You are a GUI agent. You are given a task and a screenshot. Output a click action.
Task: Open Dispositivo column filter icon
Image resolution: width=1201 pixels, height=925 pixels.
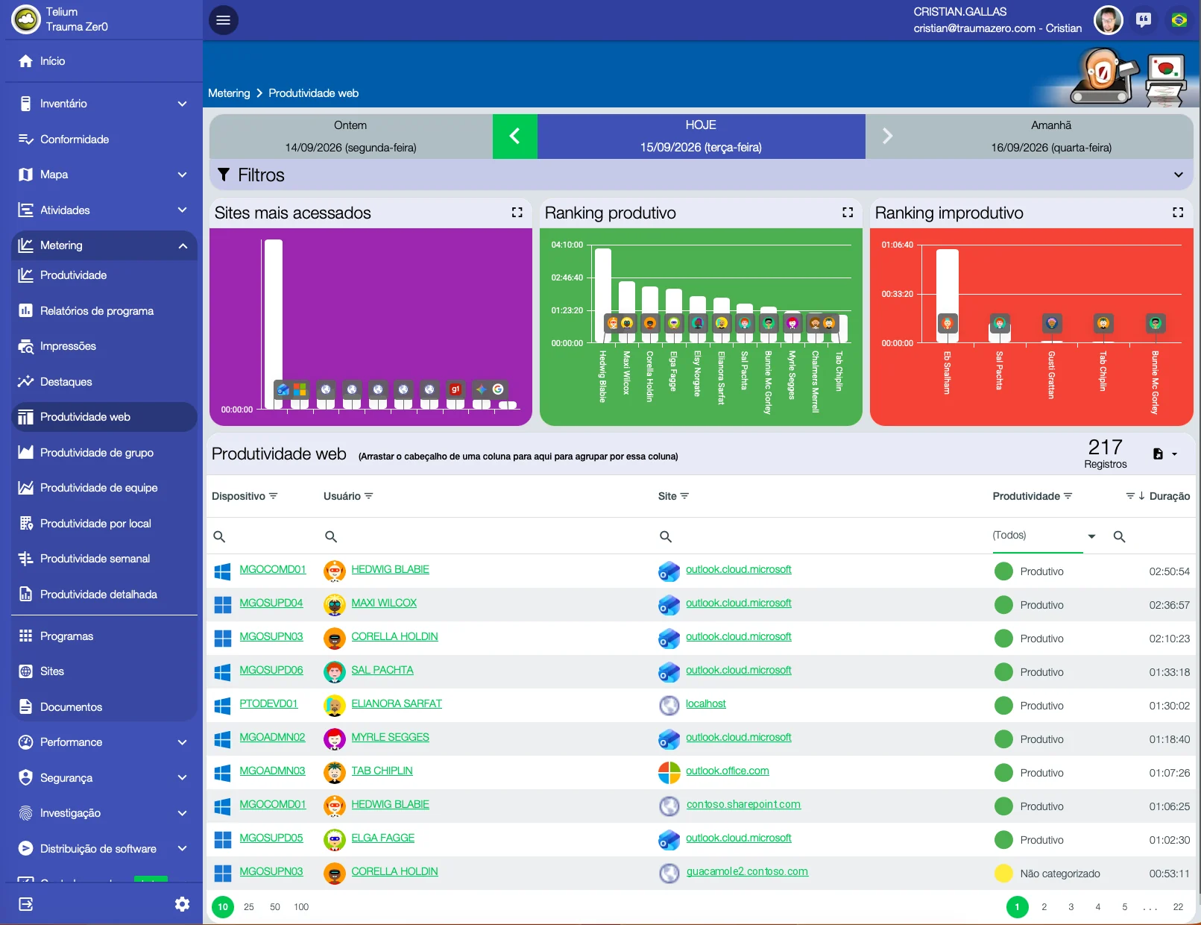pos(274,496)
